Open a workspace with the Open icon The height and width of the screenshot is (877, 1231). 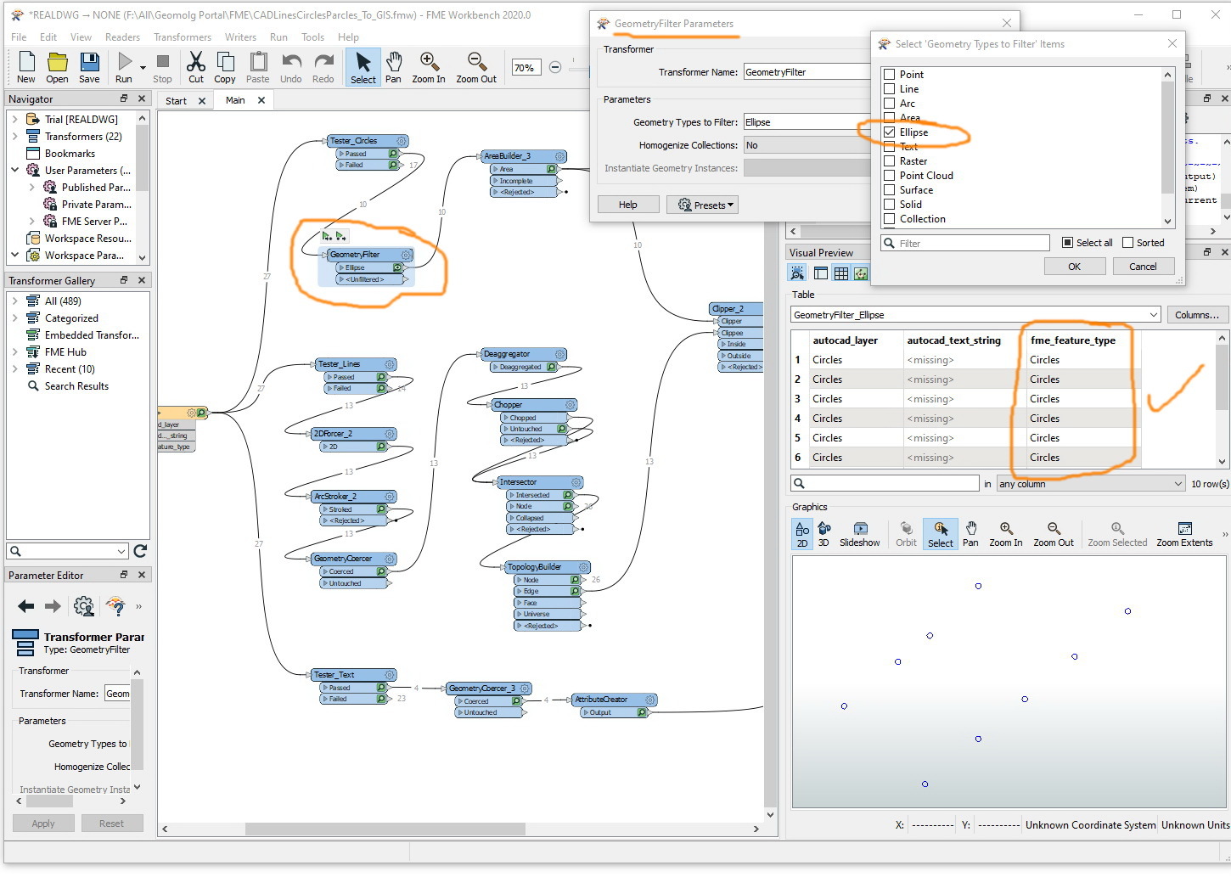point(57,67)
